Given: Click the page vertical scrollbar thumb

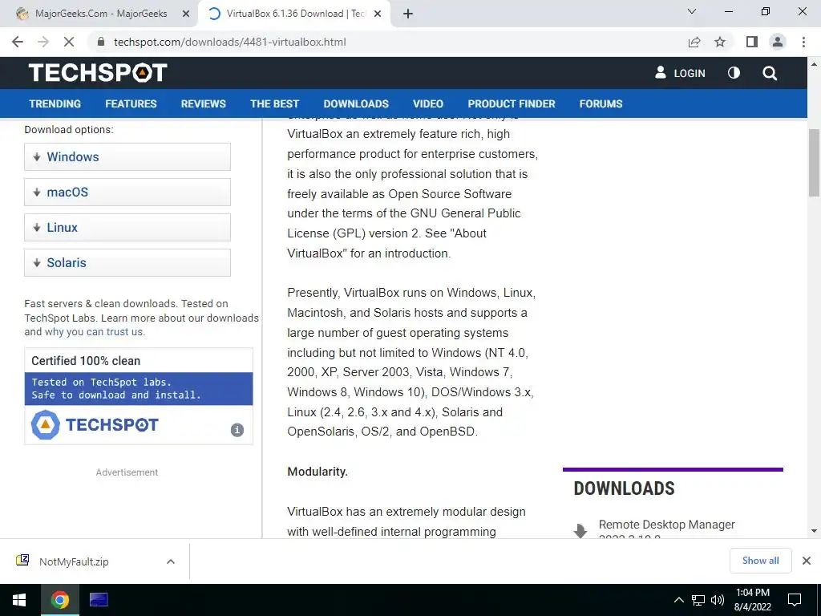Looking at the screenshot, I should (x=815, y=162).
